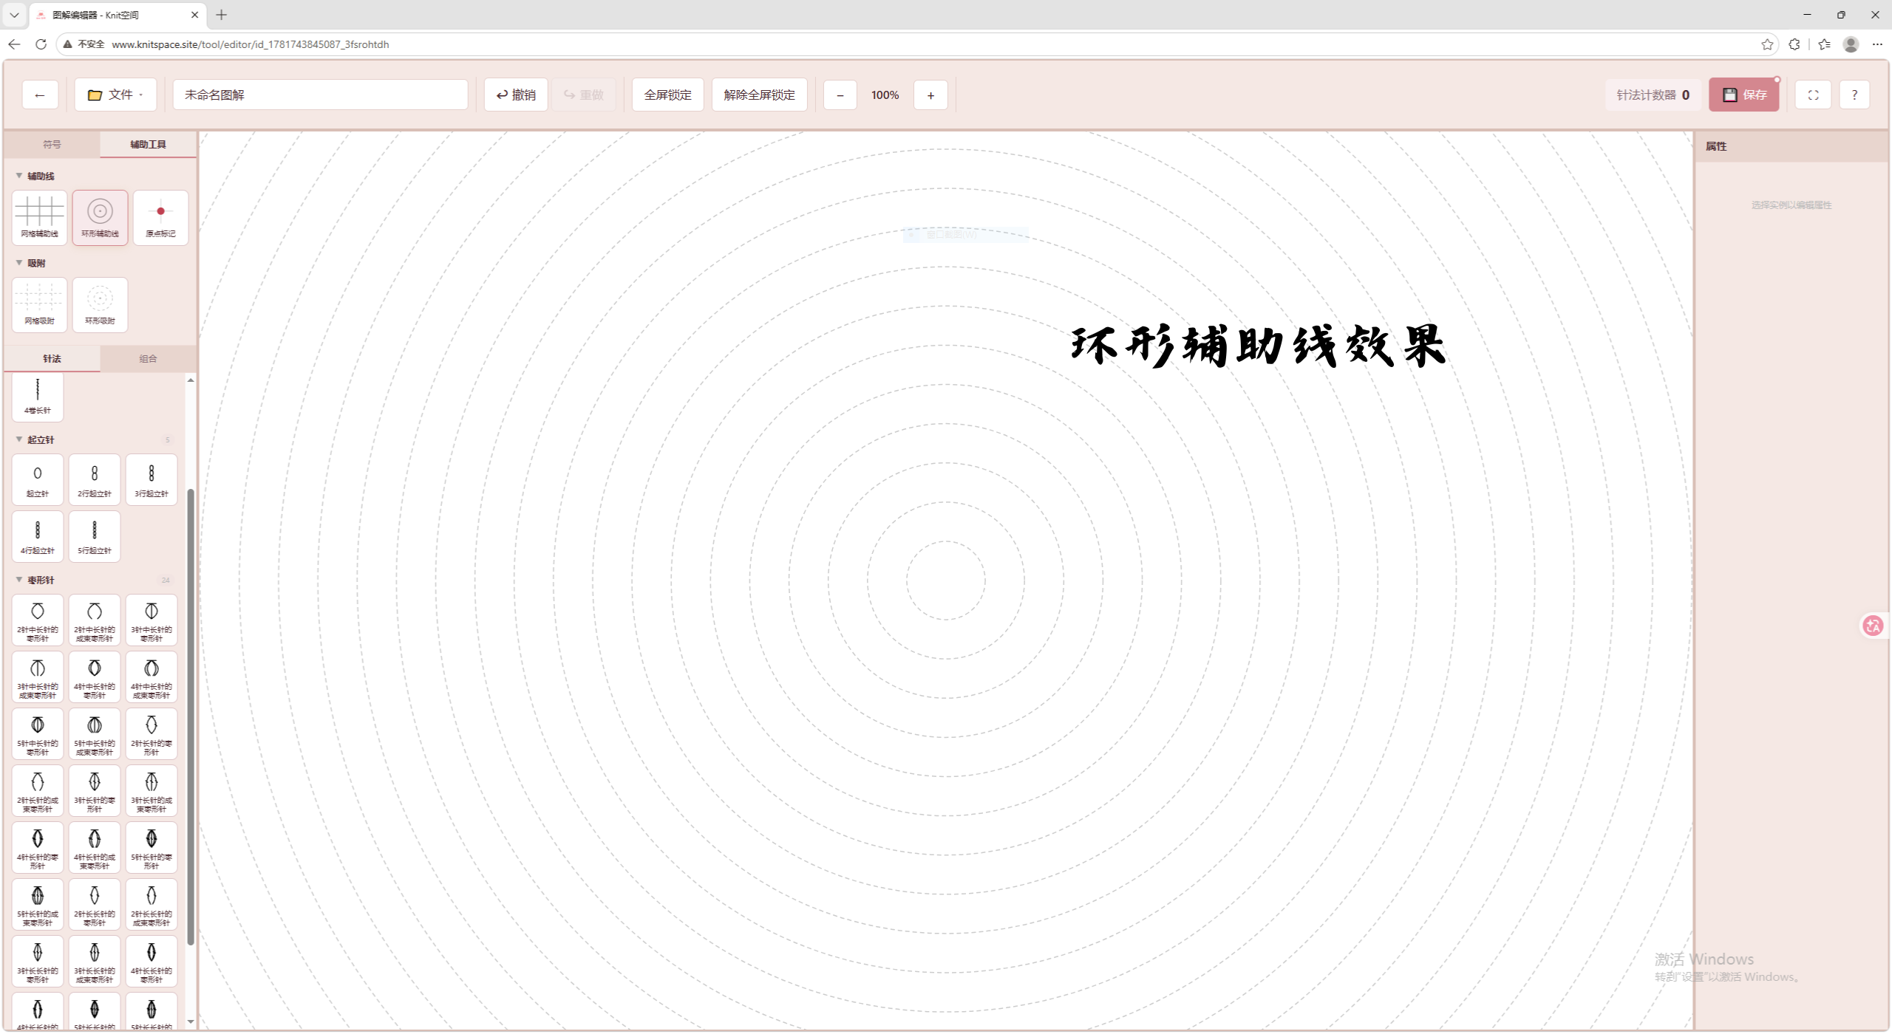This screenshot has height=1034, width=1892.
Task: Select the 4针中长针的成束枣形针 symbol
Action: 152,677
